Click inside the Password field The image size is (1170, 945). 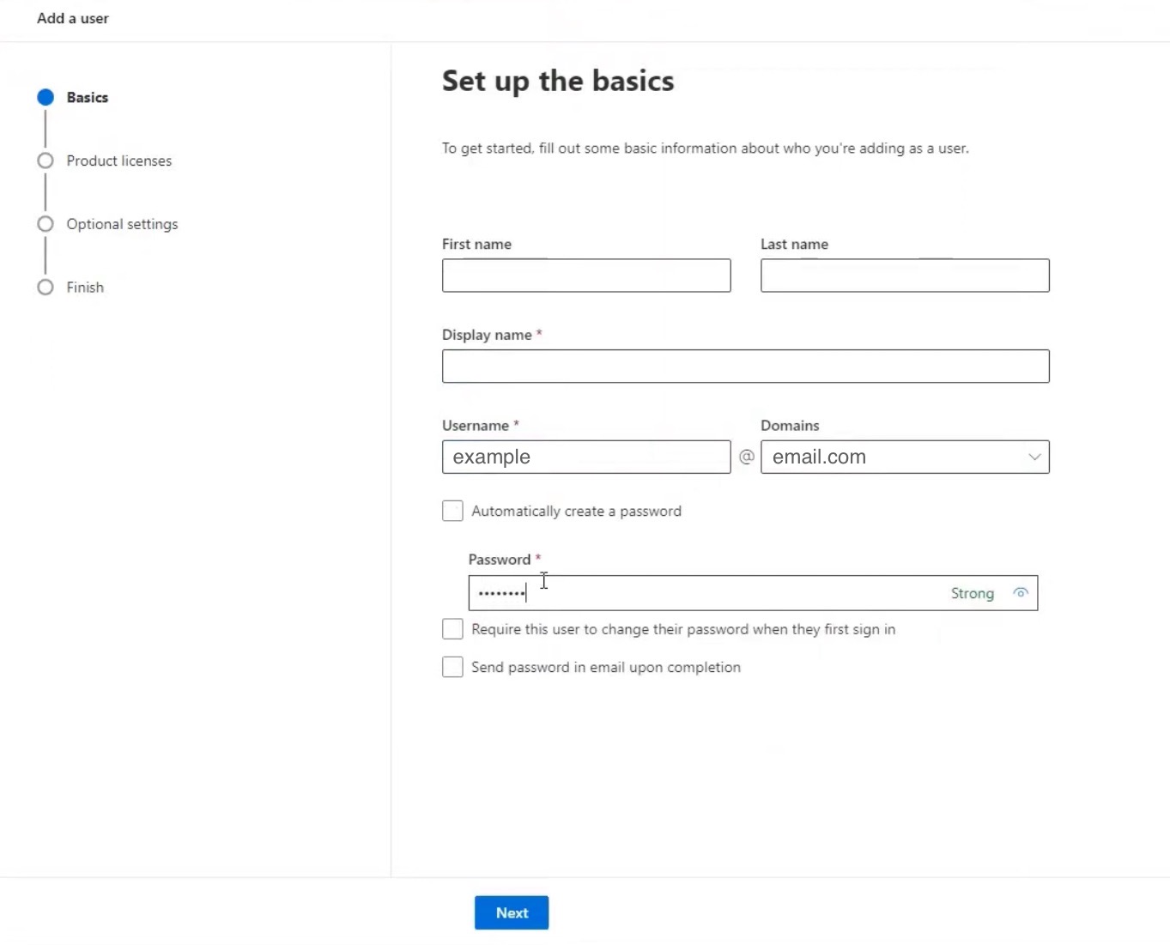tap(753, 593)
